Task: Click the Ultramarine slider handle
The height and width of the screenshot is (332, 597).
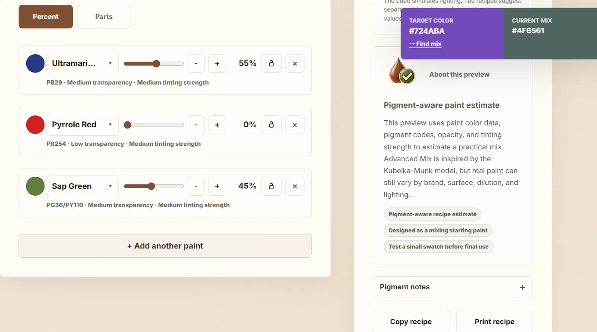Action: coord(156,63)
